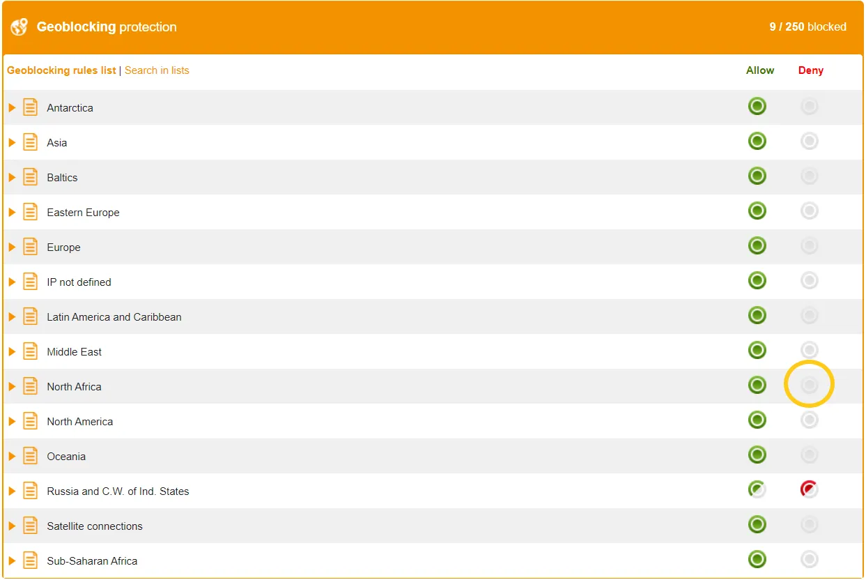The image size is (866, 580).
Task: Select Allow for IP not defined
Action: pos(757,280)
